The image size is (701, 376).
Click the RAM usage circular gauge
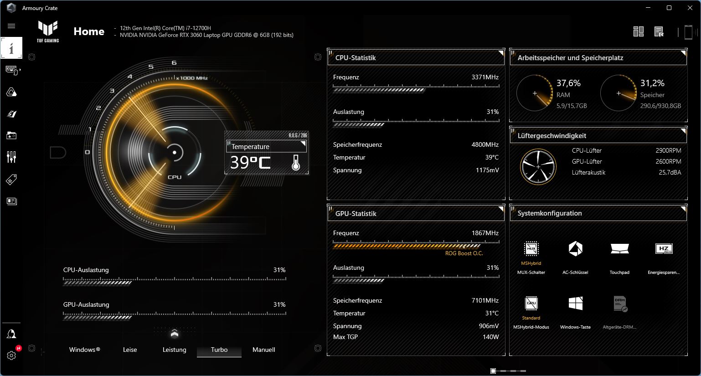point(535,93)
